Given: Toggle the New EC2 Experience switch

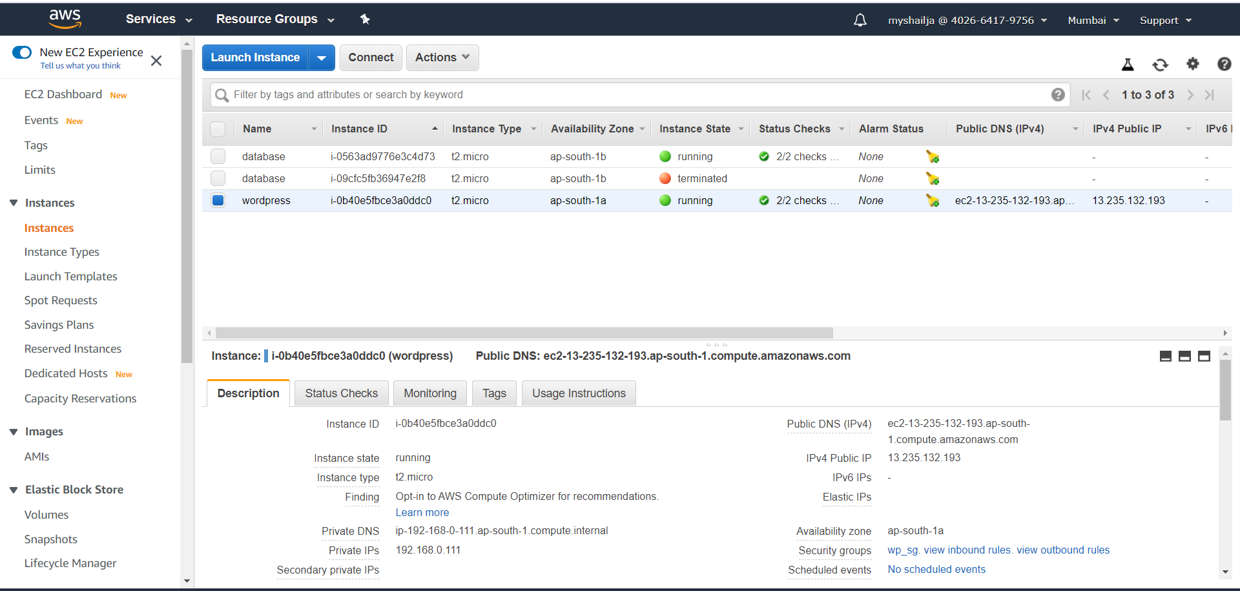Looking at the screenshot, I should (22, 52).
